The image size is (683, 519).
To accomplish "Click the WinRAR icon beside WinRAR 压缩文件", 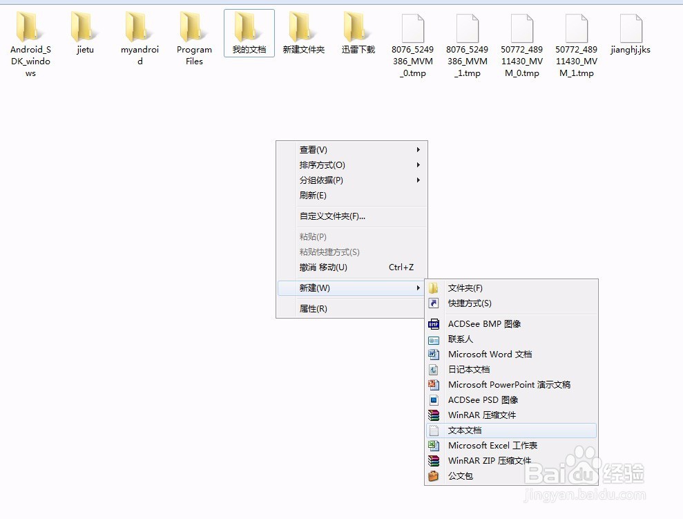I will pyautogui.click(x=434, y=415).
